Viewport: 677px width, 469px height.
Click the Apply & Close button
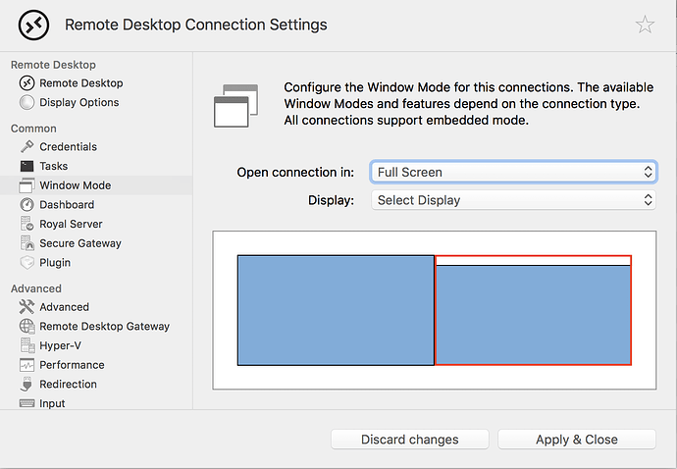pos(576,439)
